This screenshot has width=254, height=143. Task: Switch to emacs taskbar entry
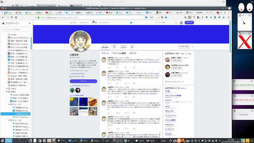point(96,141)
